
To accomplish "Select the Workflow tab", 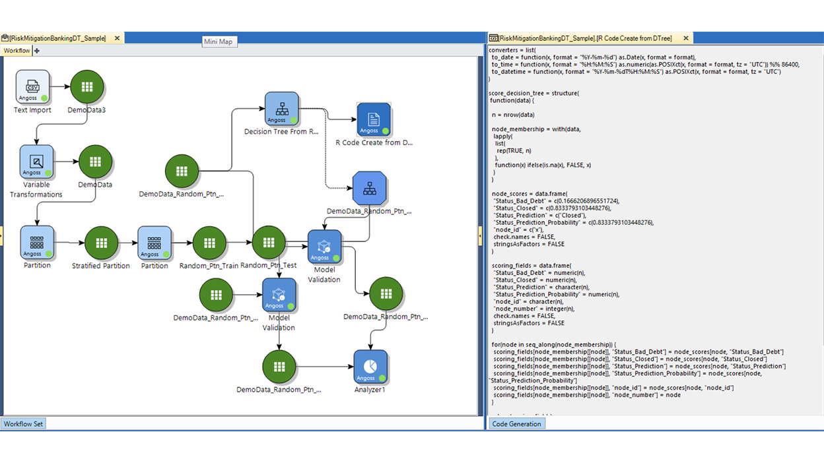I will pos(16,50).
